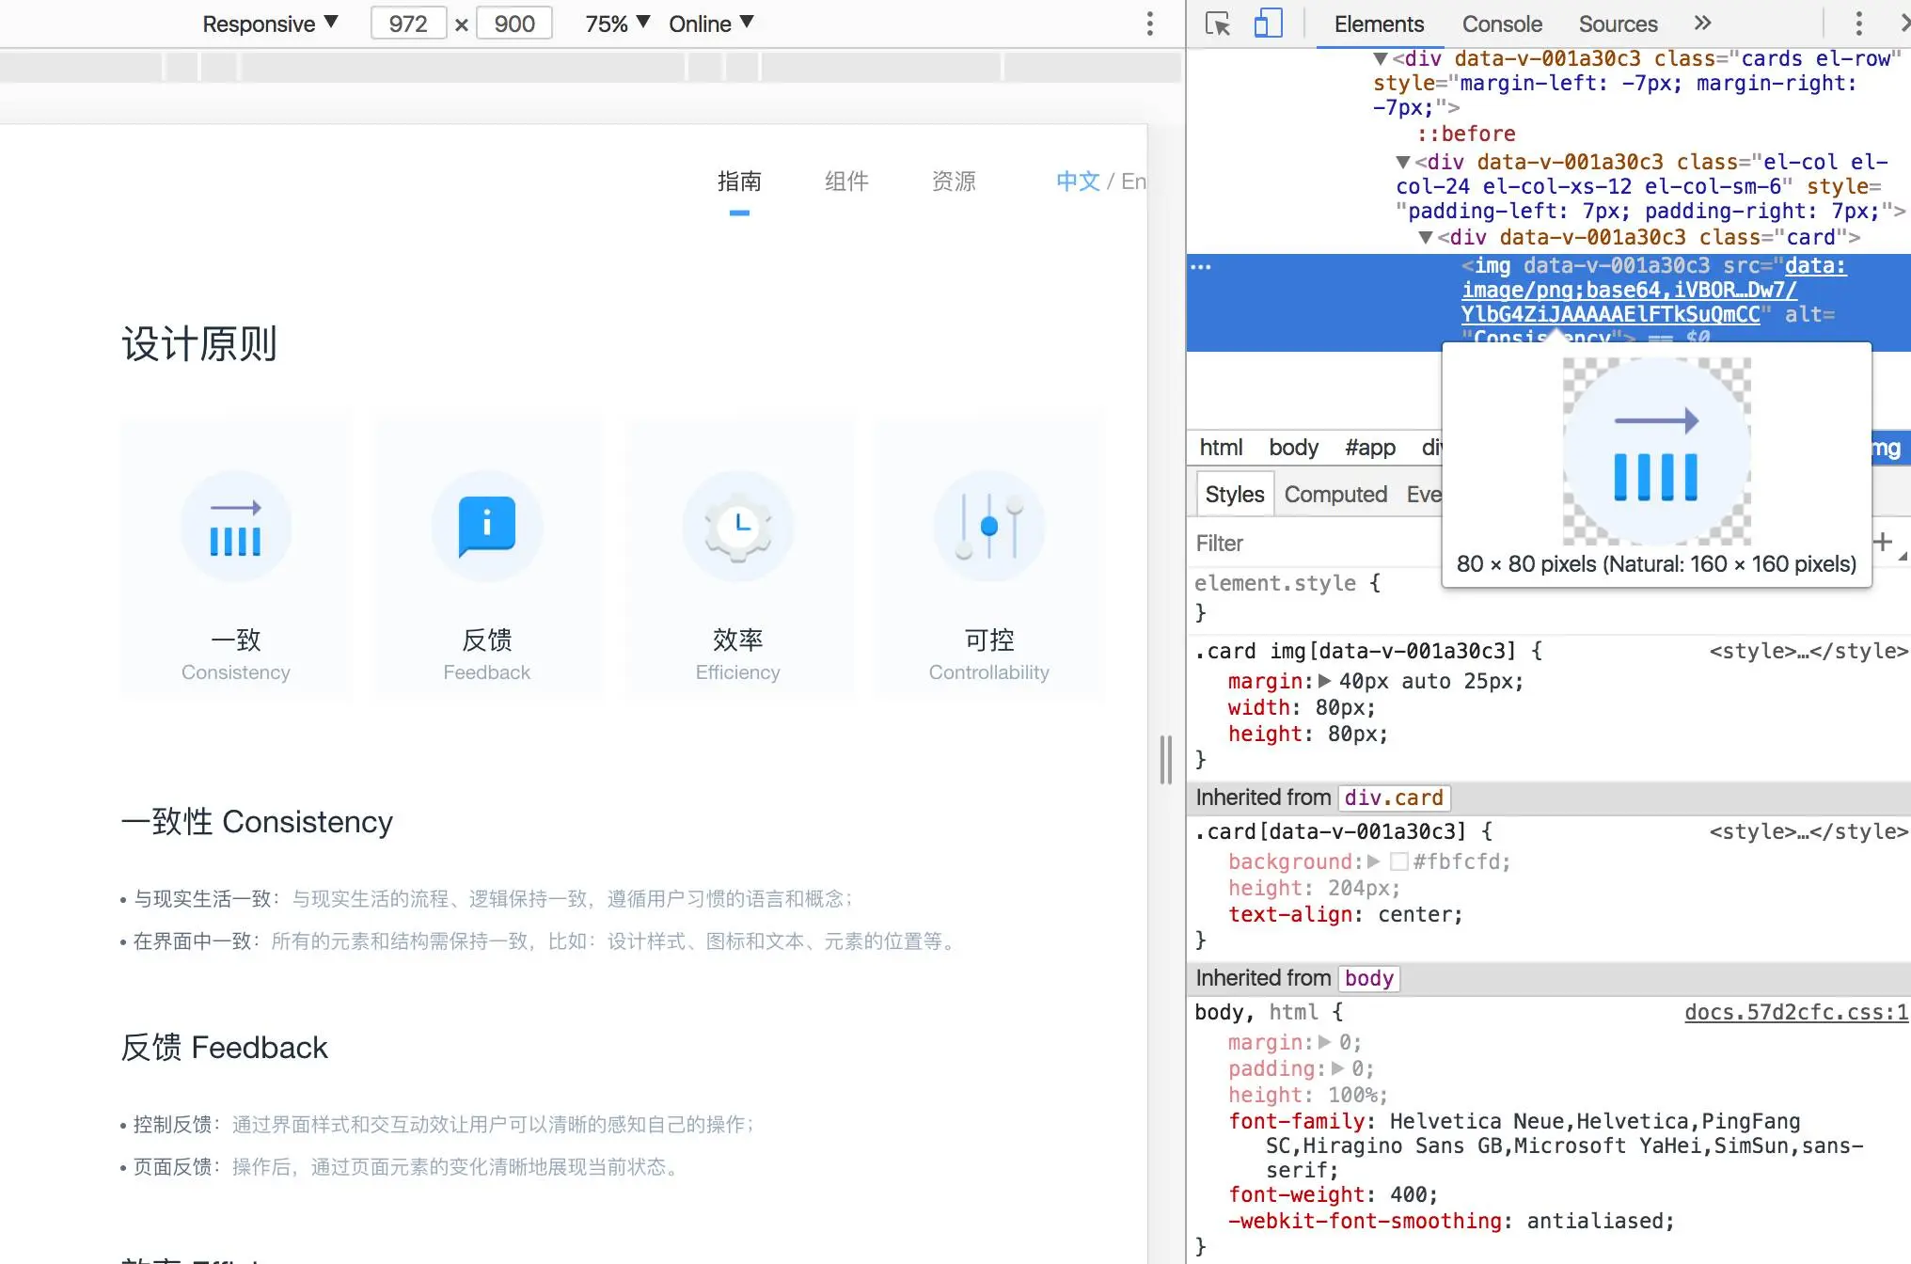Click the viewport width input field
The width and height of the screenshot is (1911, 1264).
(408, 24)
